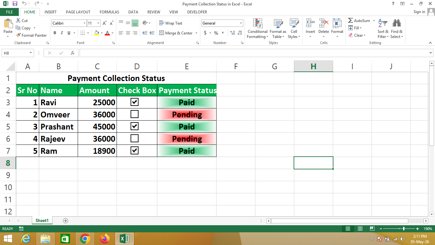Increase font size with larger A

click(x=104, y=23)
